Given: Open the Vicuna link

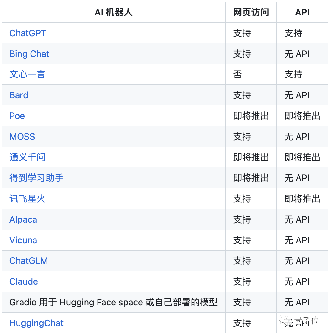Looking at the screenshot, I should click(23, 240).
